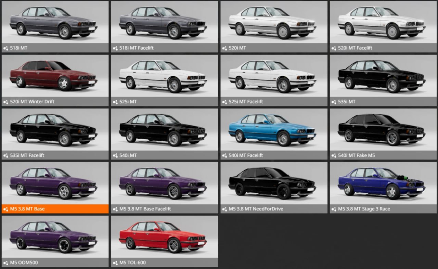Click the M5 3.8 MT Stage 3 Race label

click(364, 209)
